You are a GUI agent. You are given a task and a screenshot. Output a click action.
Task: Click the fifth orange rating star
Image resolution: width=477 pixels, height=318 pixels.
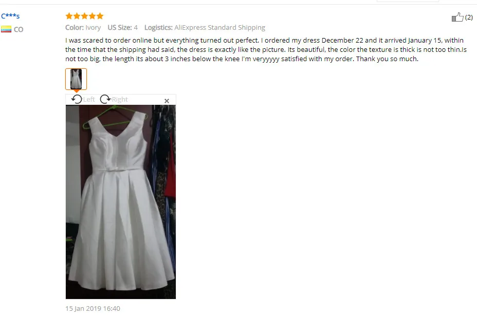100,16
